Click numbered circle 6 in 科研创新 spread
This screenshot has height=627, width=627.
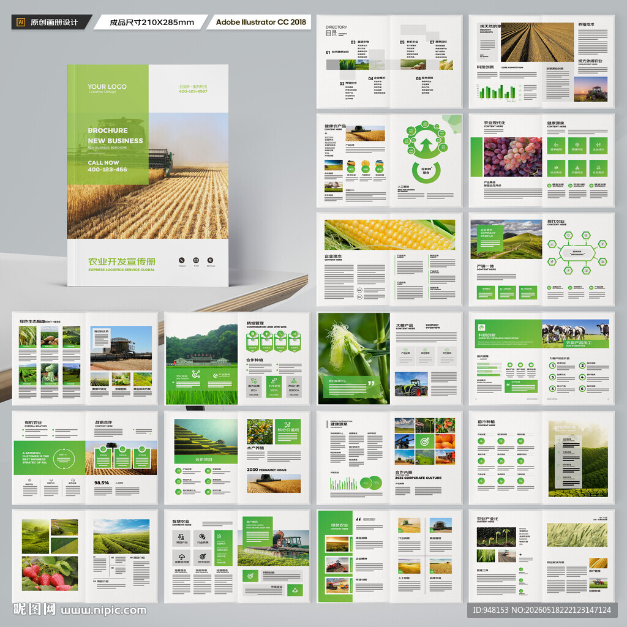[582, 389]
